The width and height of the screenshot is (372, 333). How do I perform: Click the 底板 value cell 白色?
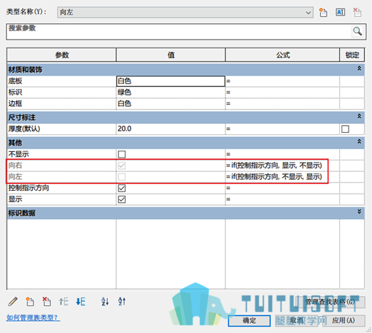[171, 81]
